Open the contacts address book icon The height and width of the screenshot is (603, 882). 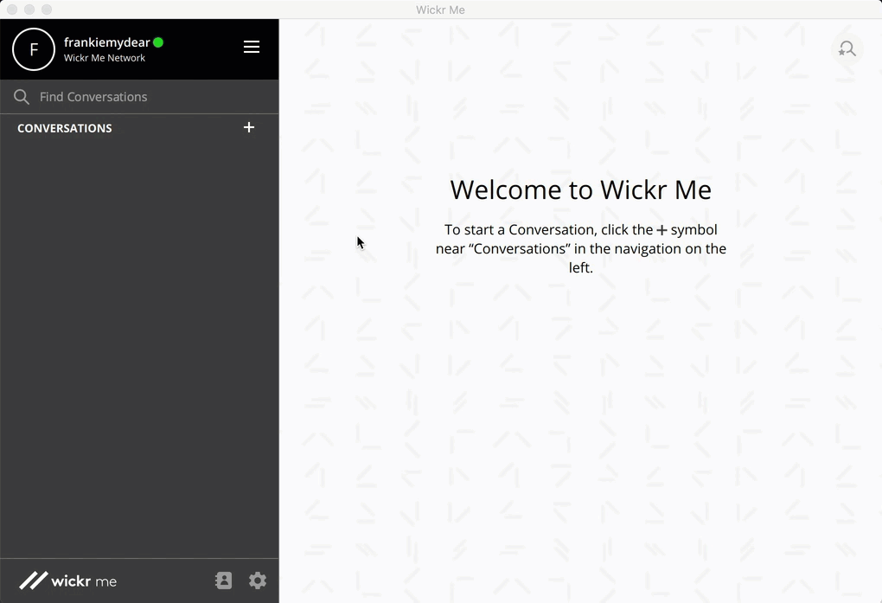coord(223,581)
